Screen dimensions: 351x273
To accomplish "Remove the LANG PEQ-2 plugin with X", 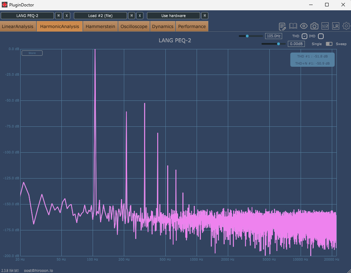I will 67,16.
